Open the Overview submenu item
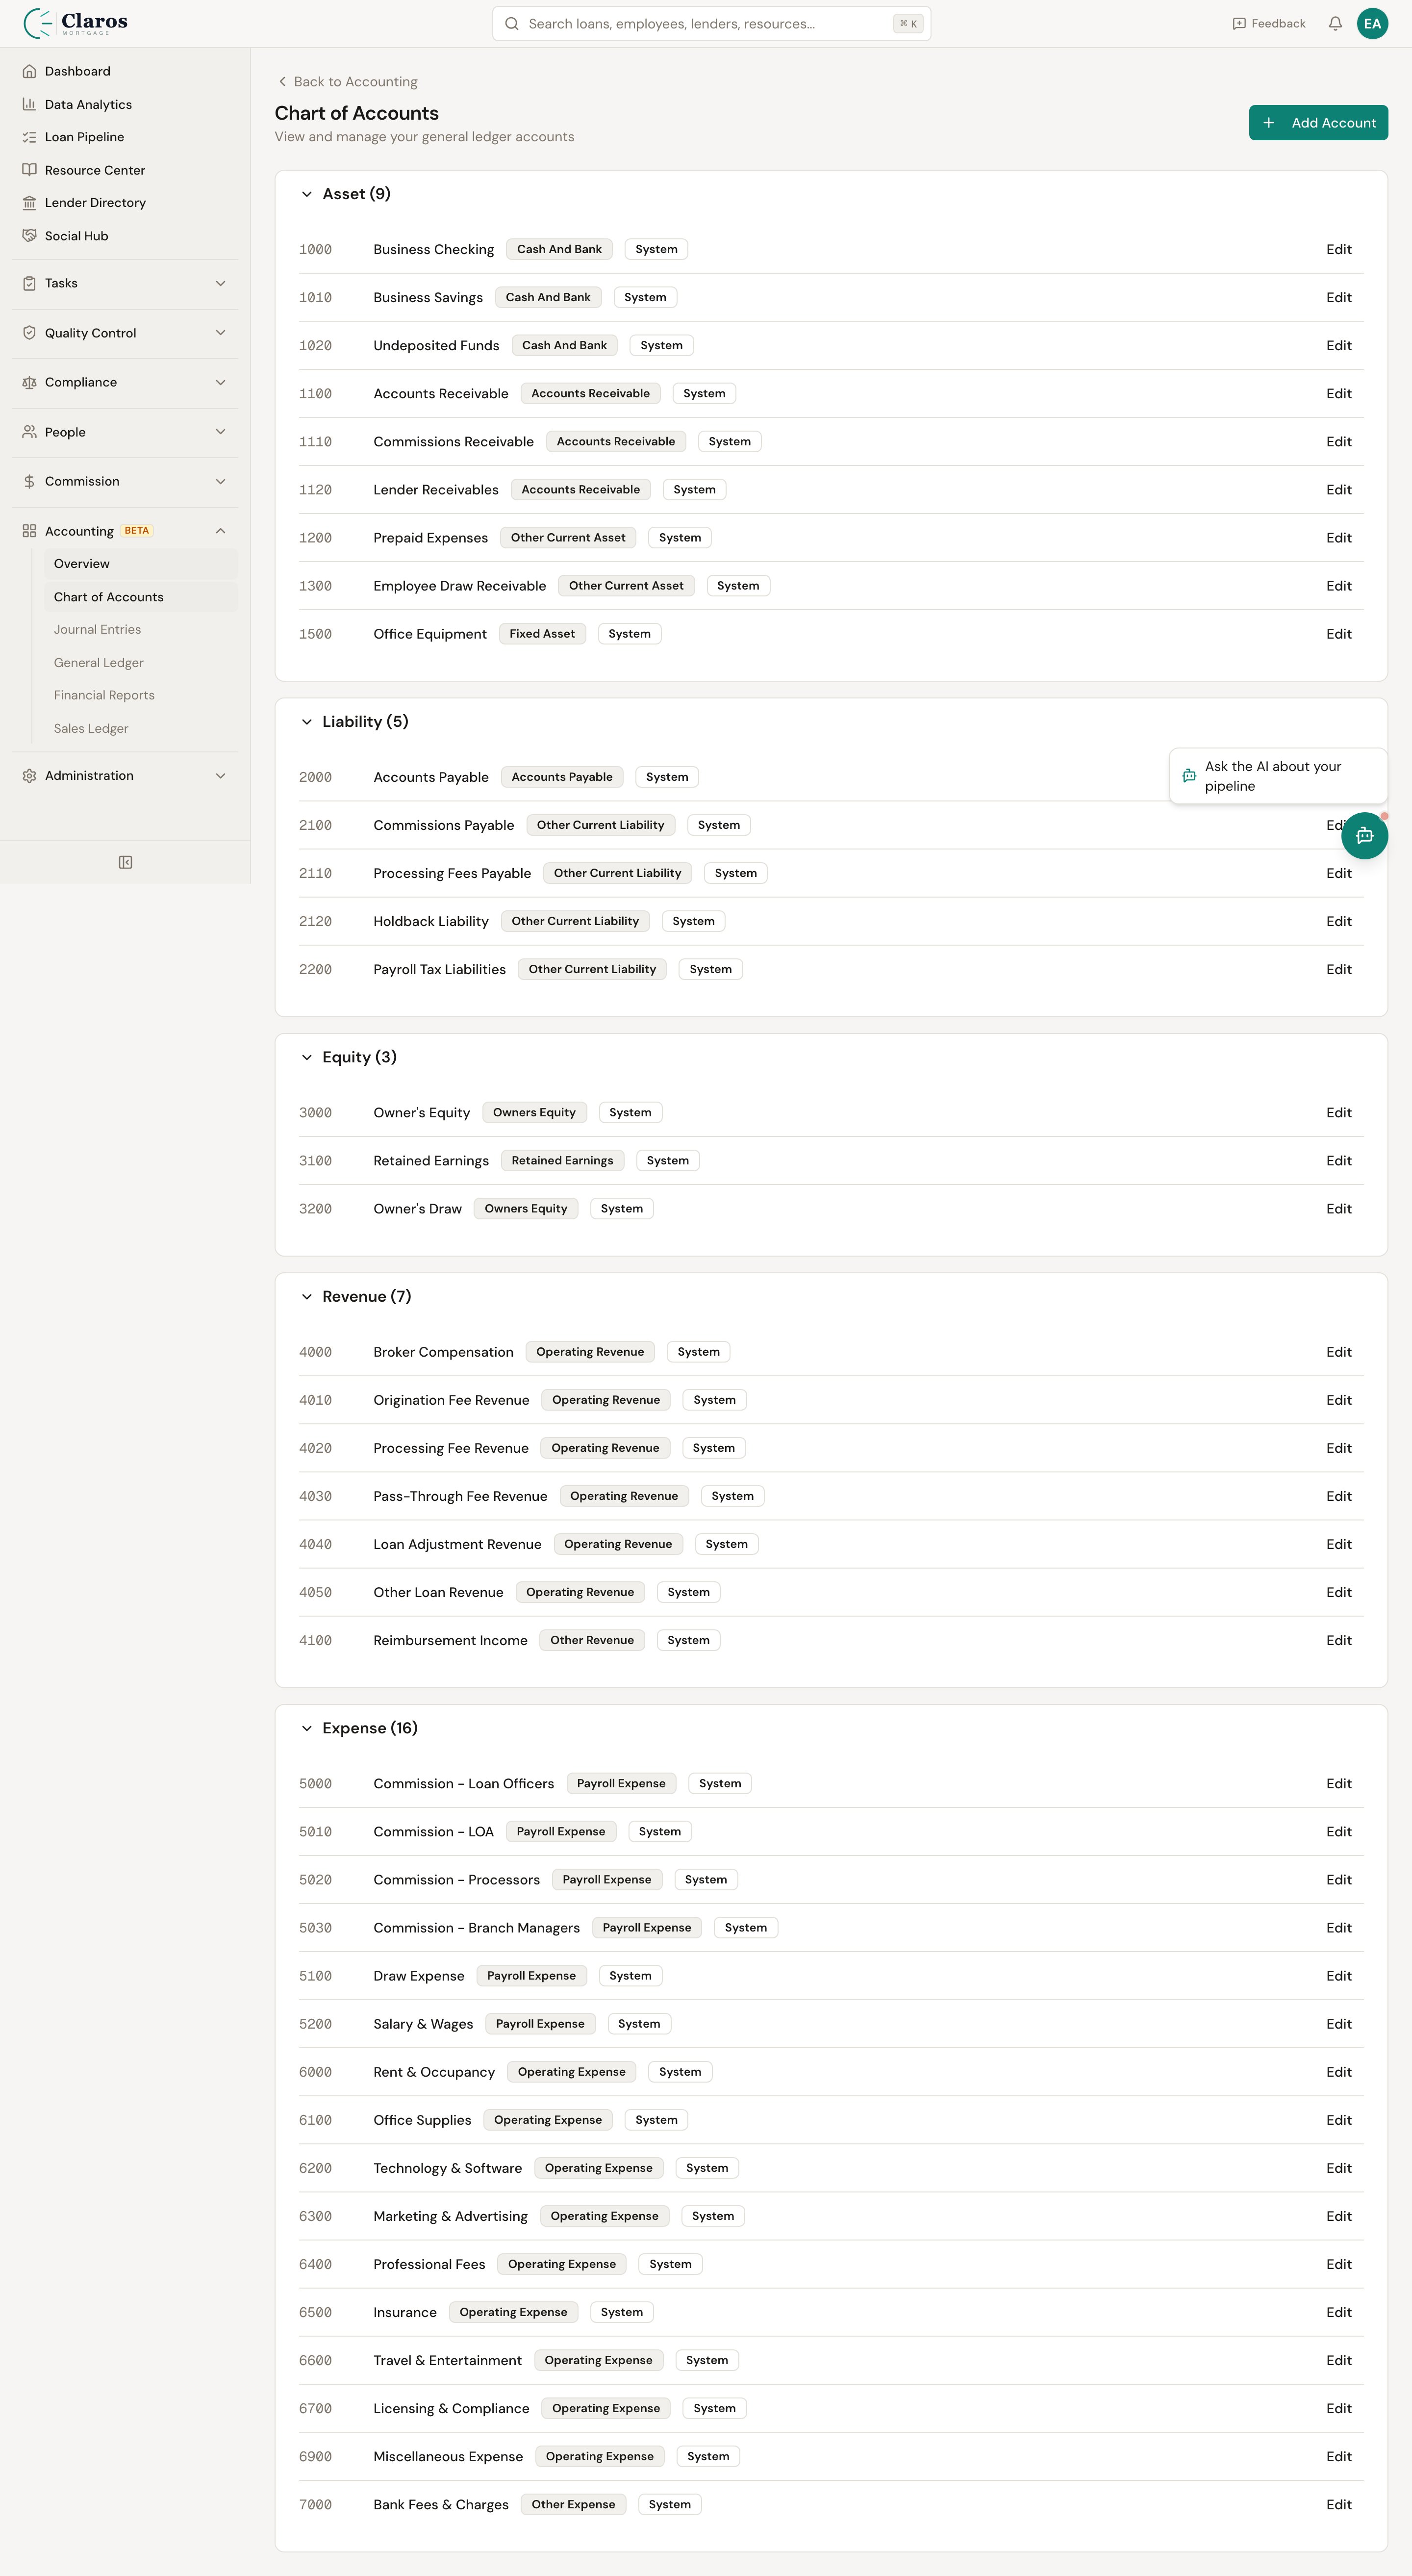This screenshot has height=2576, width=1412. point(140,564)
